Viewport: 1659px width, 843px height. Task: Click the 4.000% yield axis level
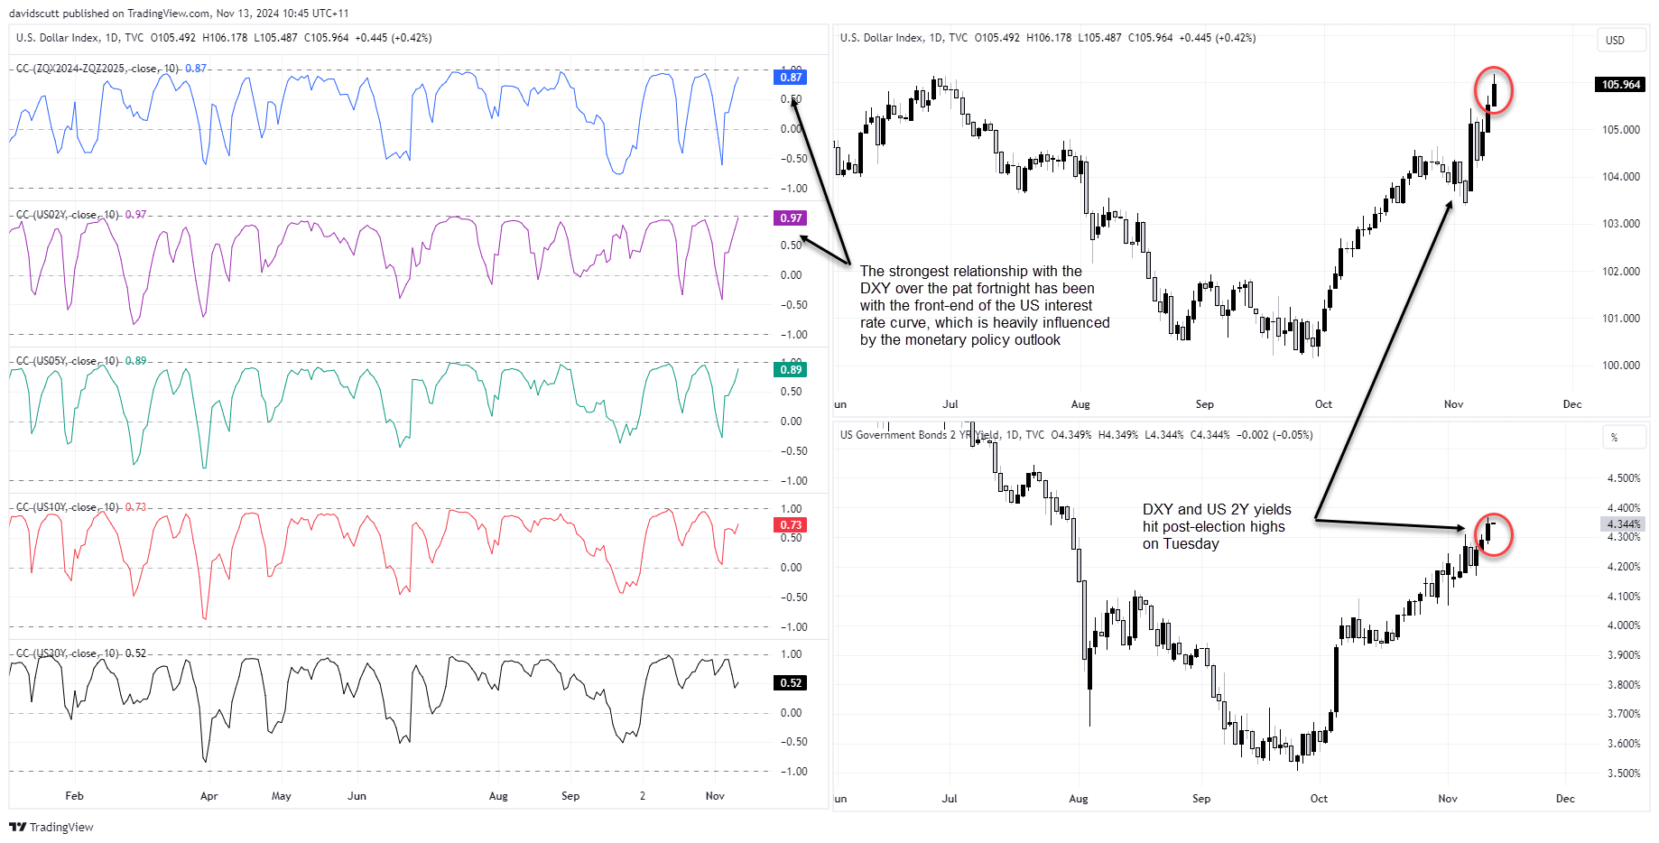1624,625
